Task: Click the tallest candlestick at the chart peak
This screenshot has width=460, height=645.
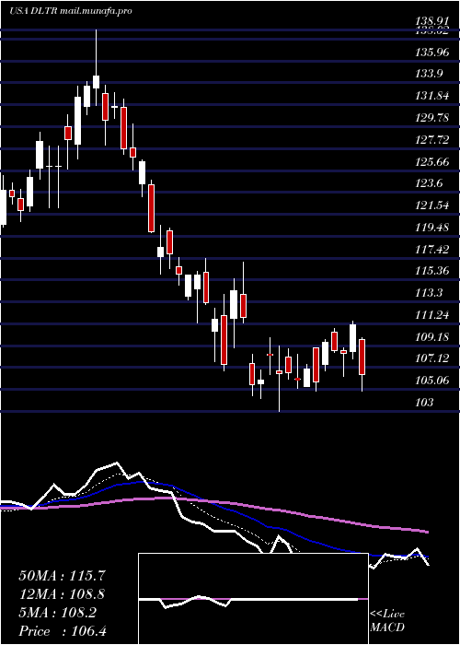Action: [96, 68]
